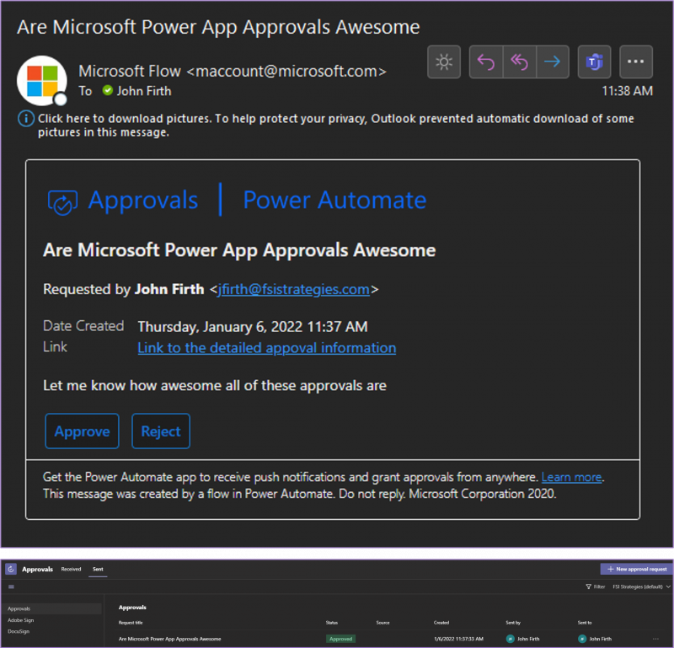Switch Outlook reading pane to light background
This screenshot has width=674, height=648.
pos(444,62)
